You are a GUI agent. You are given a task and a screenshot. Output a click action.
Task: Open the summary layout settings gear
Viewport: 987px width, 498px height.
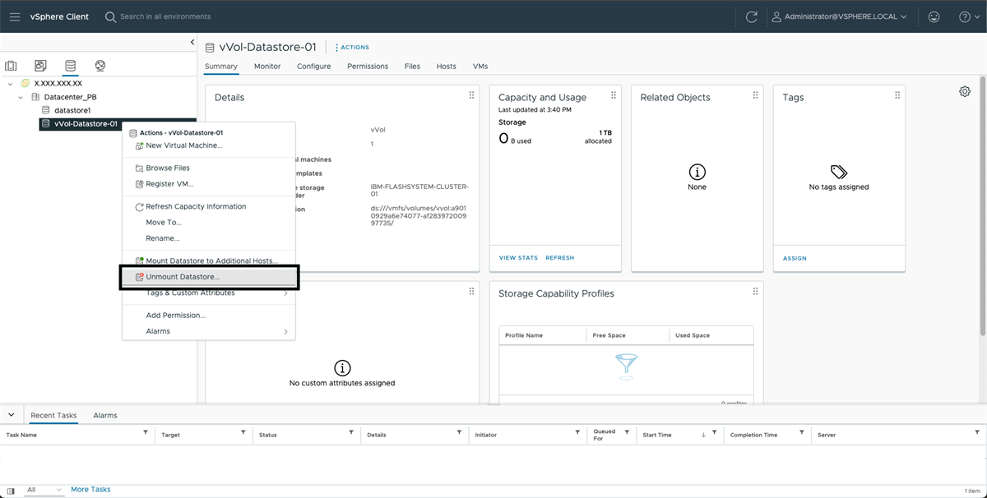click(x=965, y=91)
